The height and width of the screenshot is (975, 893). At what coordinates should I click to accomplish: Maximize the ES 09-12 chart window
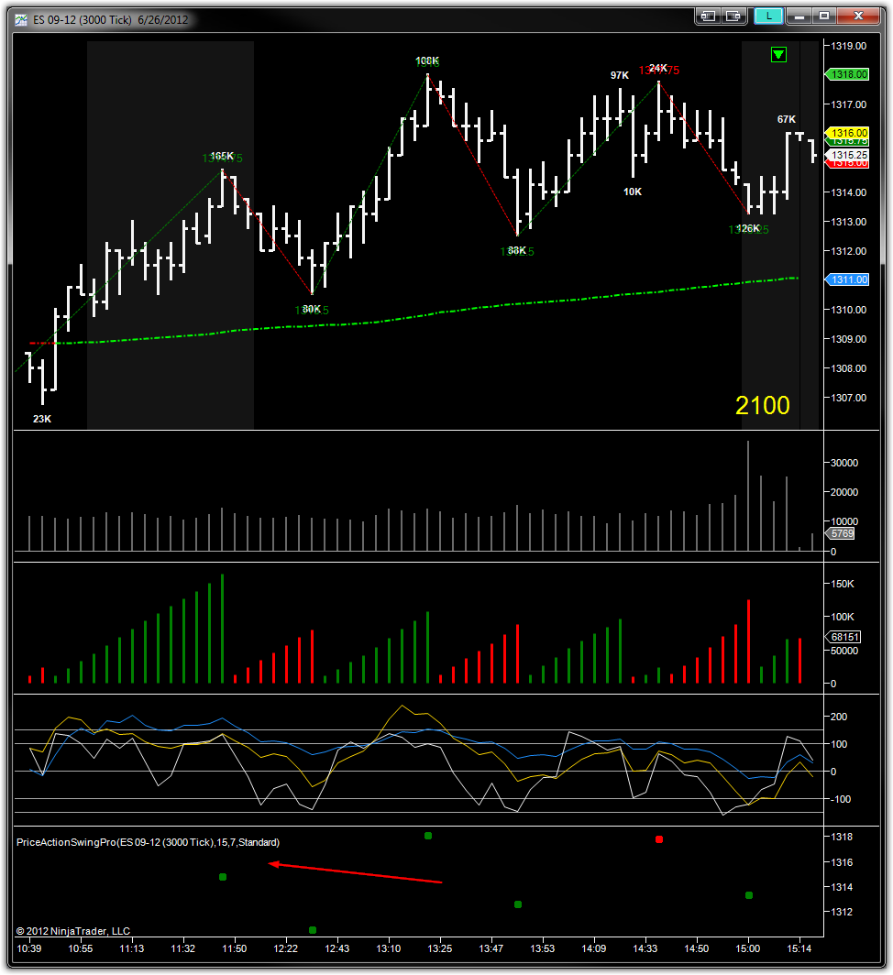[824, 16]
